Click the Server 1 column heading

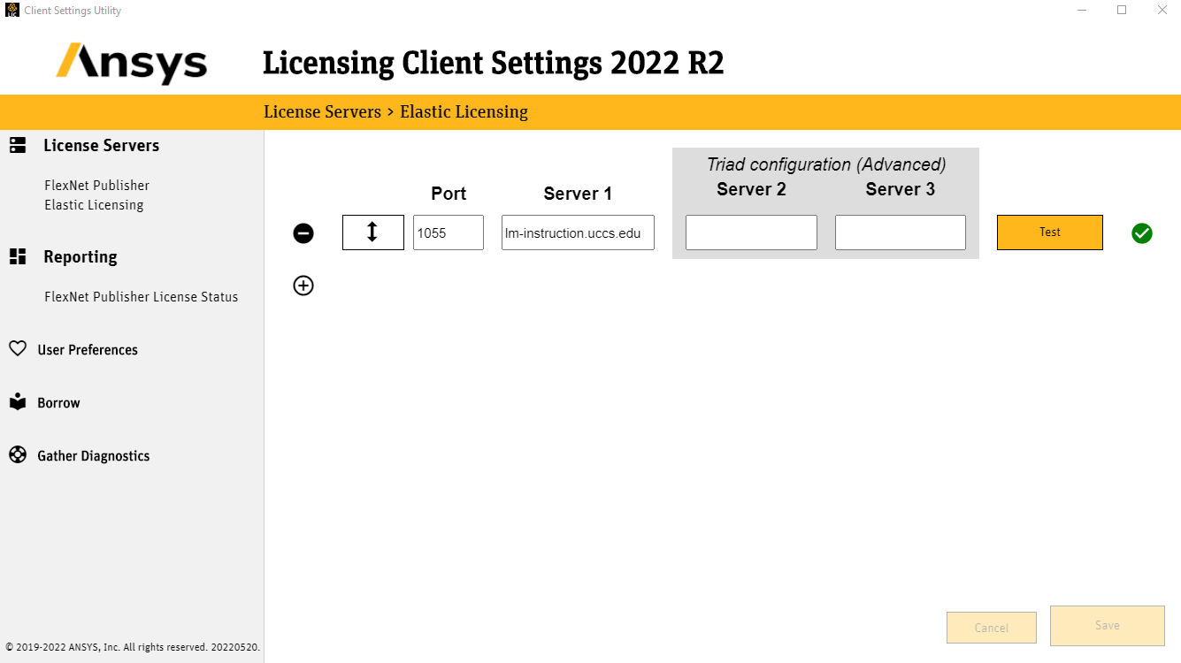[x=578, y=194]
